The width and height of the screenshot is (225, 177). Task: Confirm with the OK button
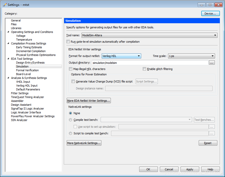click(148, 169)
